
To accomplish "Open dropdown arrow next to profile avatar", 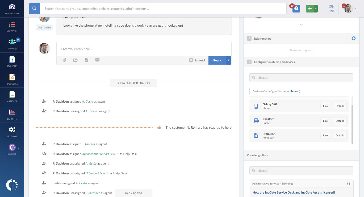I will pos(355,9).
